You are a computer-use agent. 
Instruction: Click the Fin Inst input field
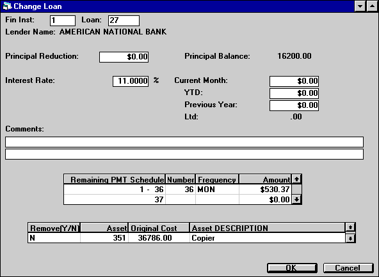[x=63, y=20]
